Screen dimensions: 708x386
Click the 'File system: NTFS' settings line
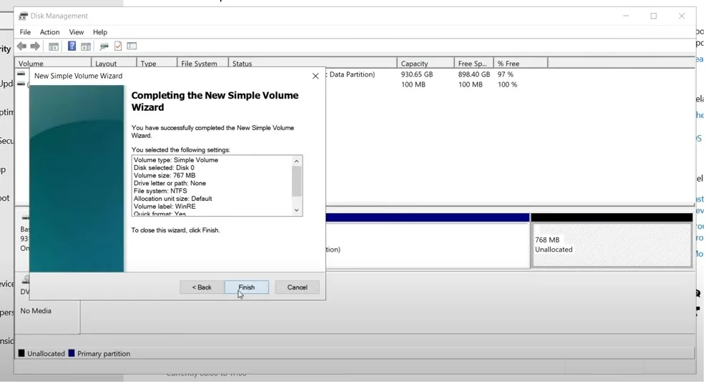pyautogui.click(x=160, y=191)
